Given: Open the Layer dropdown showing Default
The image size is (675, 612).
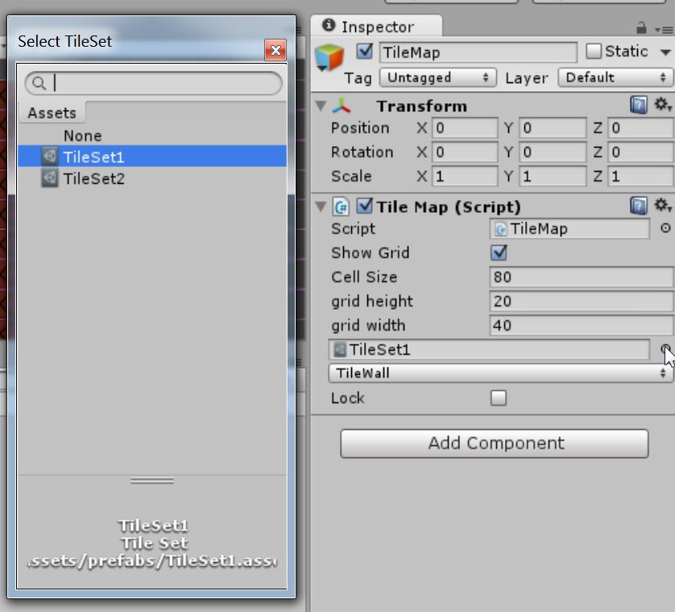Looking at the screenshot, I should tap(615, 77).
